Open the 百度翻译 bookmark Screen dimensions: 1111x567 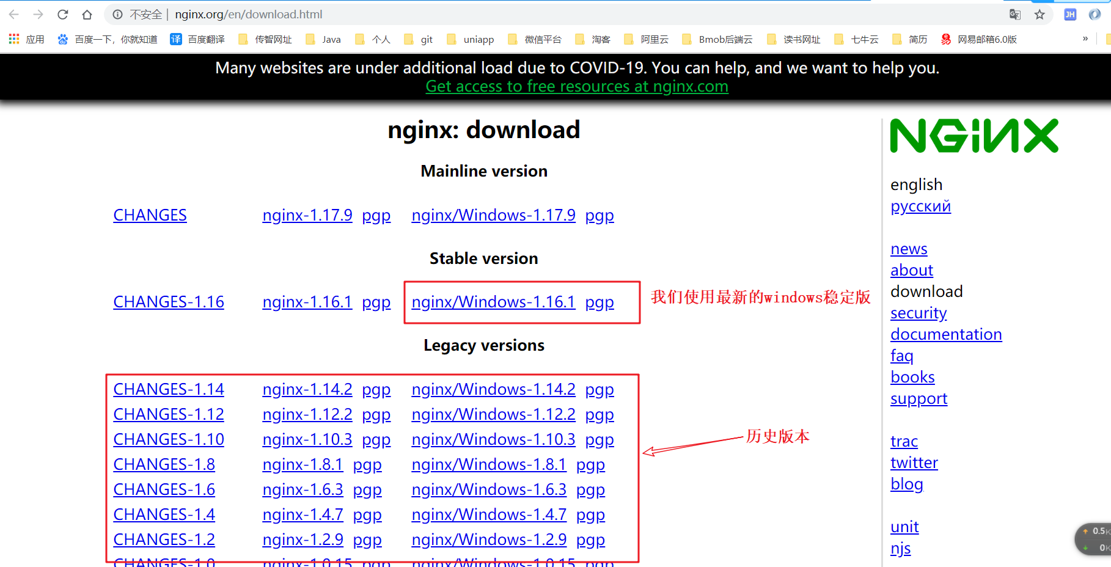pos(197,39)
